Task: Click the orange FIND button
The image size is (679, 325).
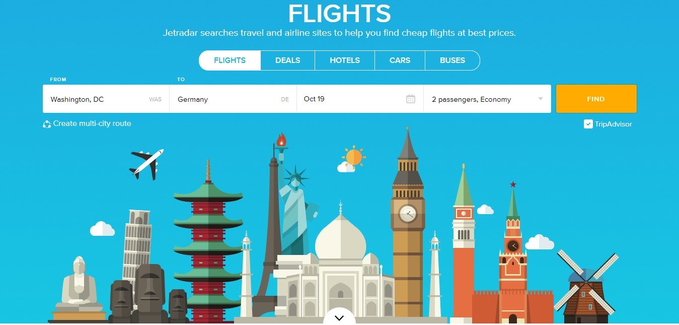Action: point(596,99)
